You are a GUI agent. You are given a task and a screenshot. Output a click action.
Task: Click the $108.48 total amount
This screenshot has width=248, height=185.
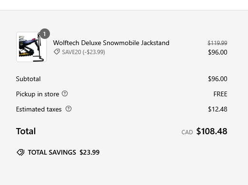[212, 131]
